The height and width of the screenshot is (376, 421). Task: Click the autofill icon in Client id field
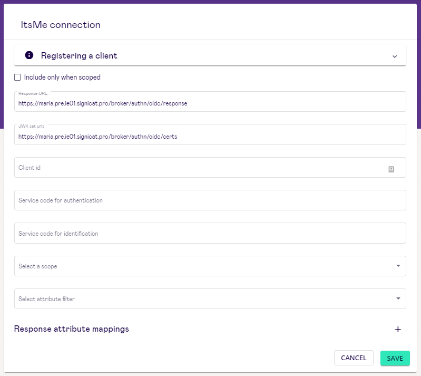point(391,169)
